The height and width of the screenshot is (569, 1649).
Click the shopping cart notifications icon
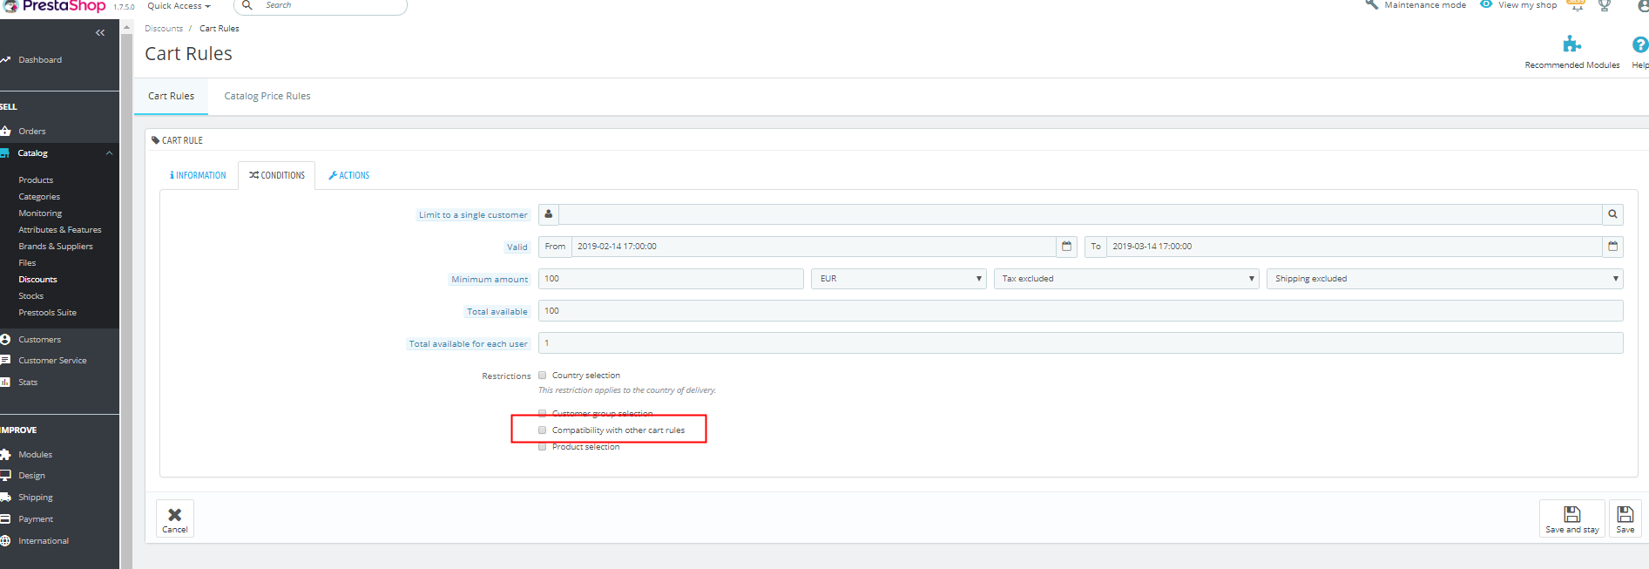1576,5
